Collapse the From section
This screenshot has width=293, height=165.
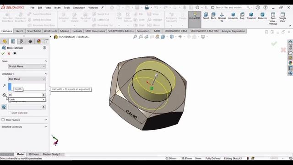tap(46, 61)
